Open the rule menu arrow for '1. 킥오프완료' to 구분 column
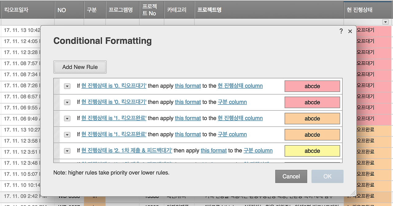The image size is (393, 206). pos(67,135)
